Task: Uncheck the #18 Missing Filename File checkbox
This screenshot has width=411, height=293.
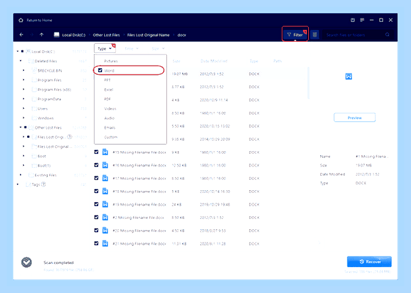Action: [x=96, y=191]
